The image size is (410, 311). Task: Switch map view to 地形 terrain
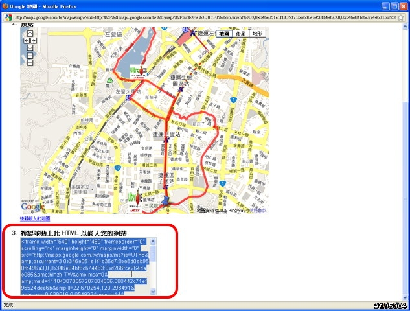pos(257,34)
